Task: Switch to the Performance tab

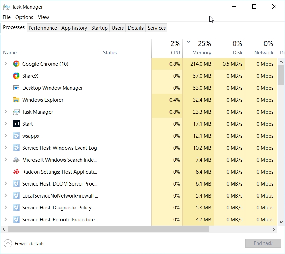Action: point(43,28)
